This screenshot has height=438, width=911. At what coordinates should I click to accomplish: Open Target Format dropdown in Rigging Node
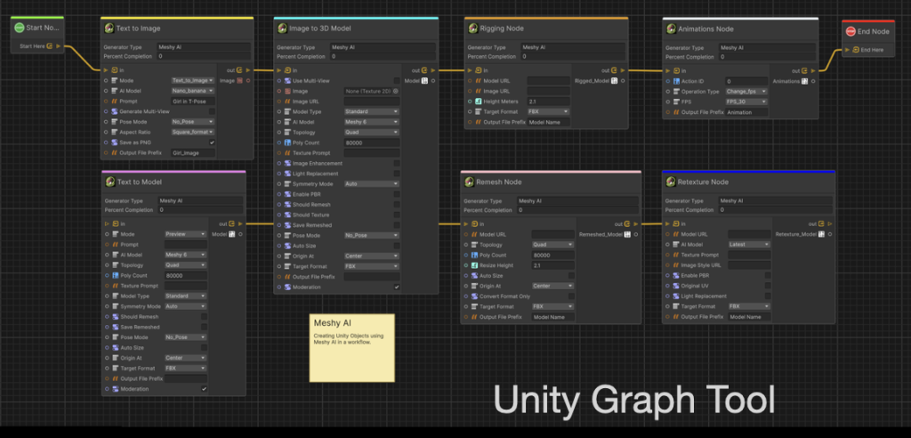point(548,111)
